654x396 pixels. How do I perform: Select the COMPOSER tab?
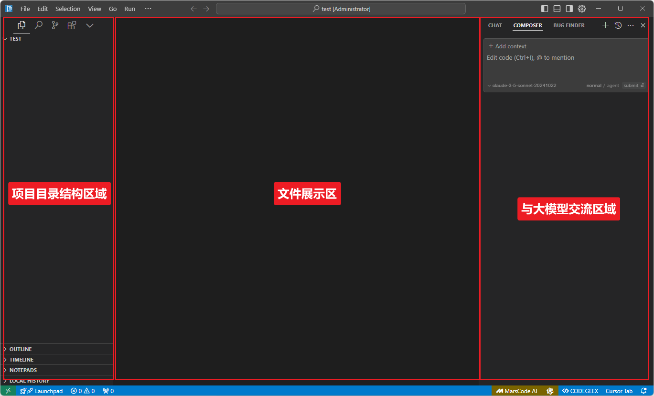click(x=528, y=25)
